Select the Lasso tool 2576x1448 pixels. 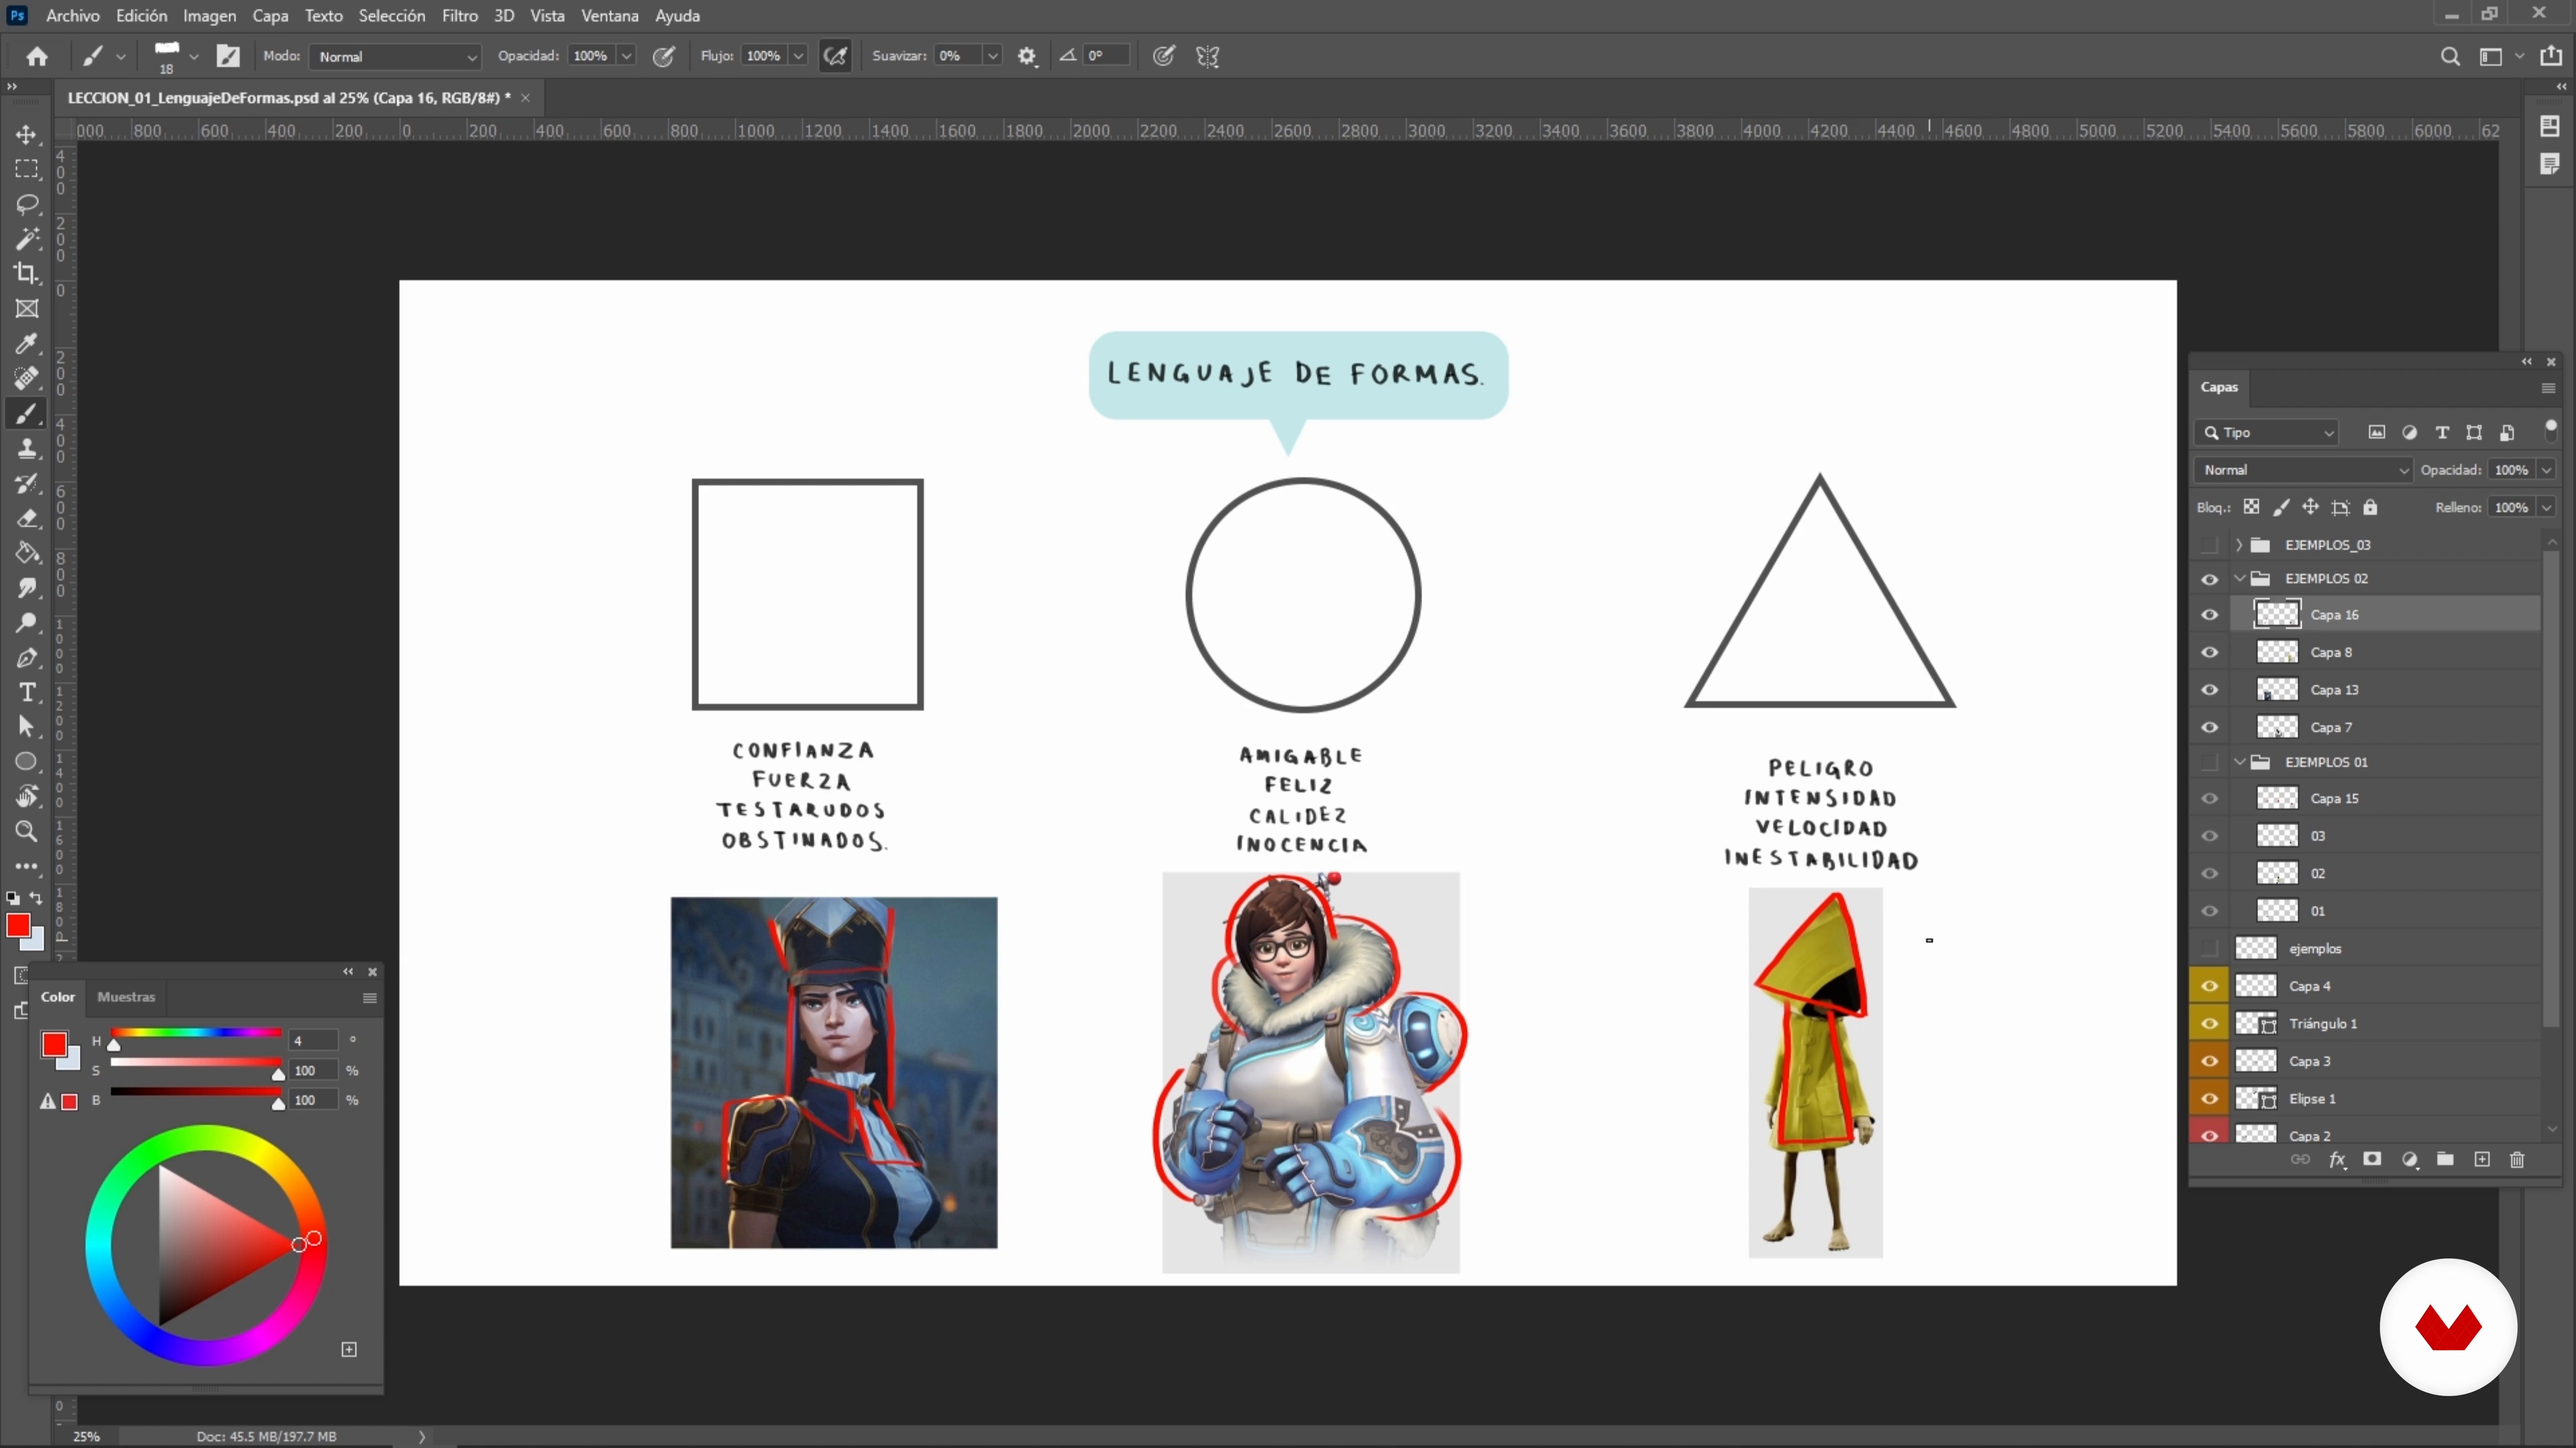(x=27, y=204)
